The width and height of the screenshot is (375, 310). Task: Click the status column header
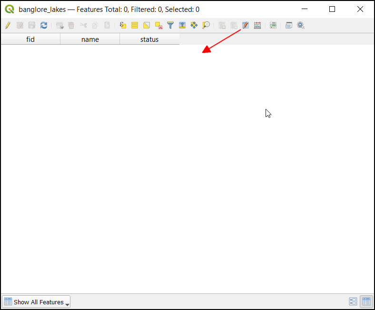click(x=149, y=39)
